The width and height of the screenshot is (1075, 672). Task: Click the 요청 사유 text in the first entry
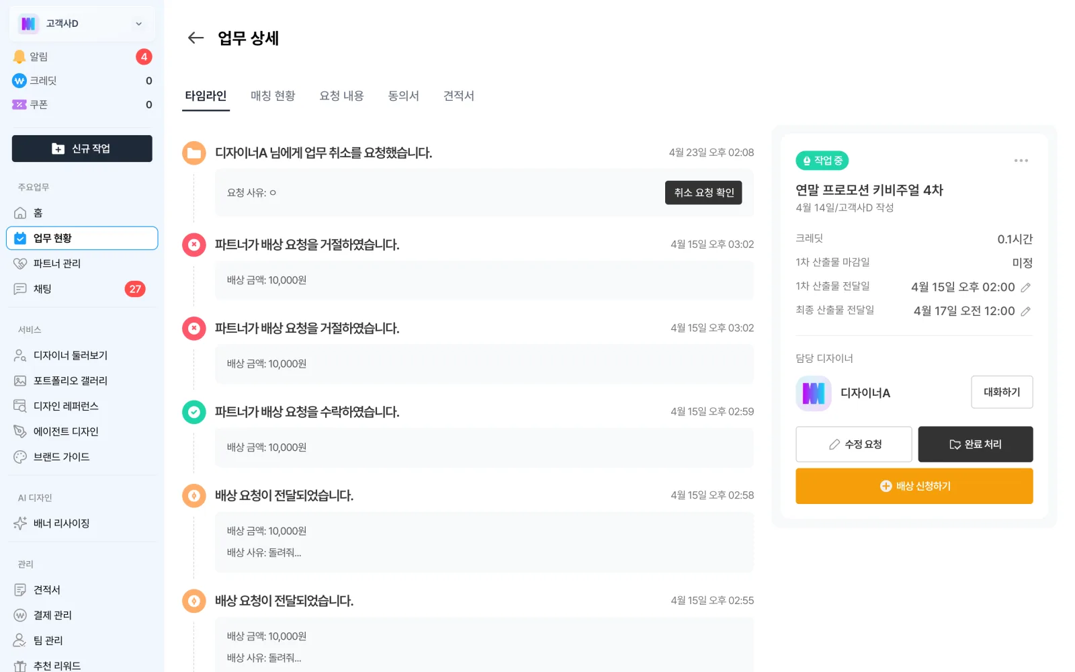(251, 193)
